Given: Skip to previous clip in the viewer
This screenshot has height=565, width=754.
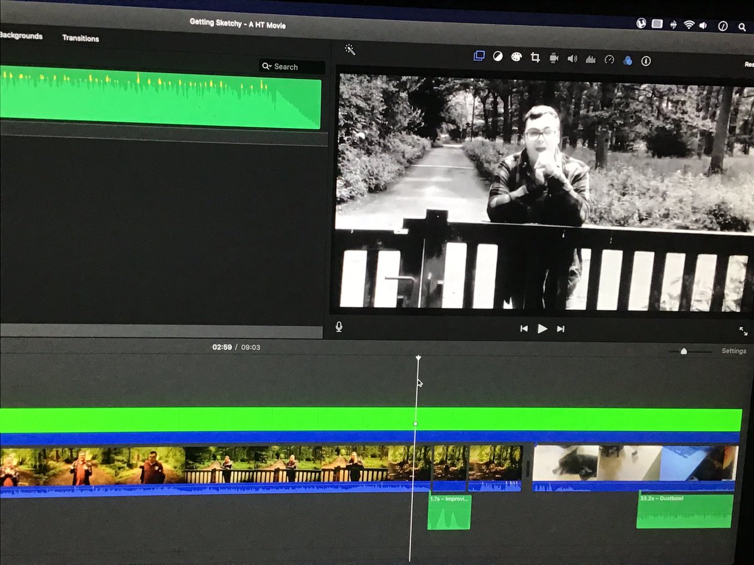Looking at the screenshot, I should click(523, 328).
